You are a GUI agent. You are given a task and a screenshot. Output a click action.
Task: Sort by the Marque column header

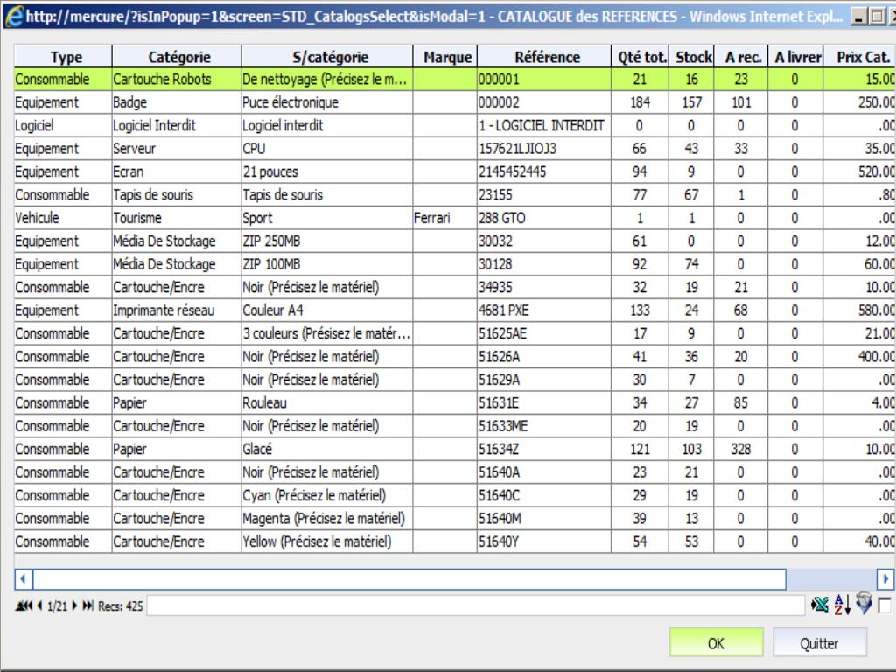(x=445, y=57)
